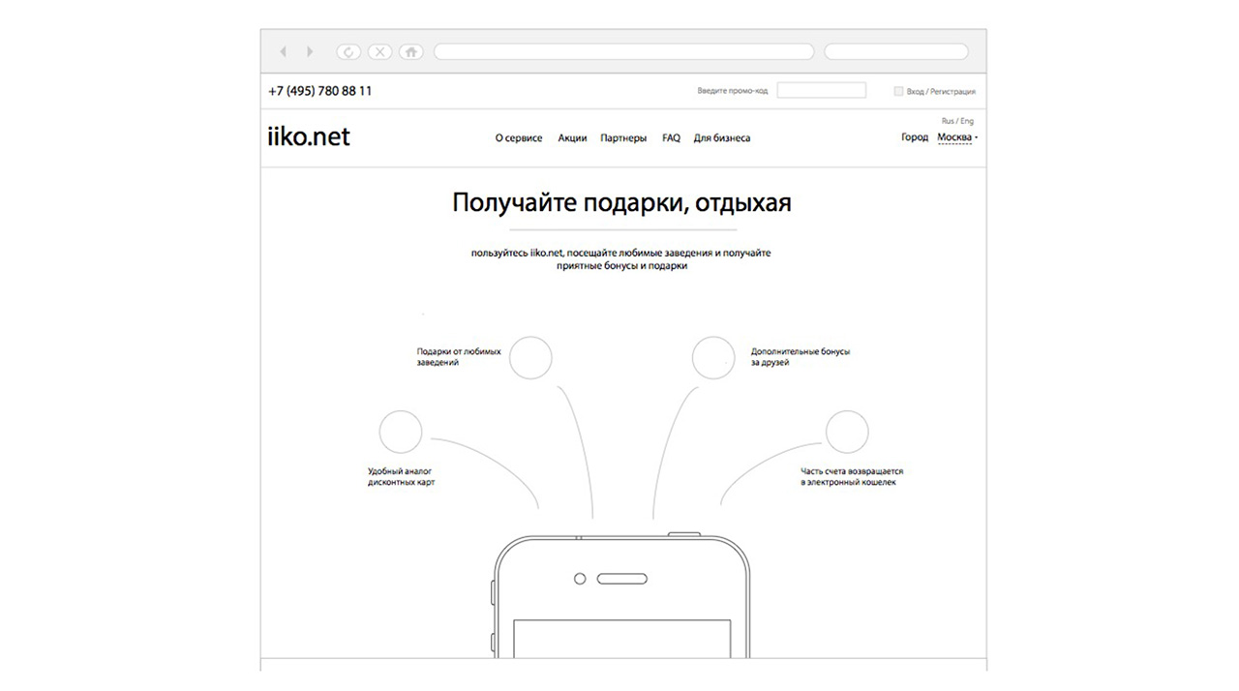Switch language via Rus / Eng
Viewport: 1239px width, 691px height.
point(957,121)
